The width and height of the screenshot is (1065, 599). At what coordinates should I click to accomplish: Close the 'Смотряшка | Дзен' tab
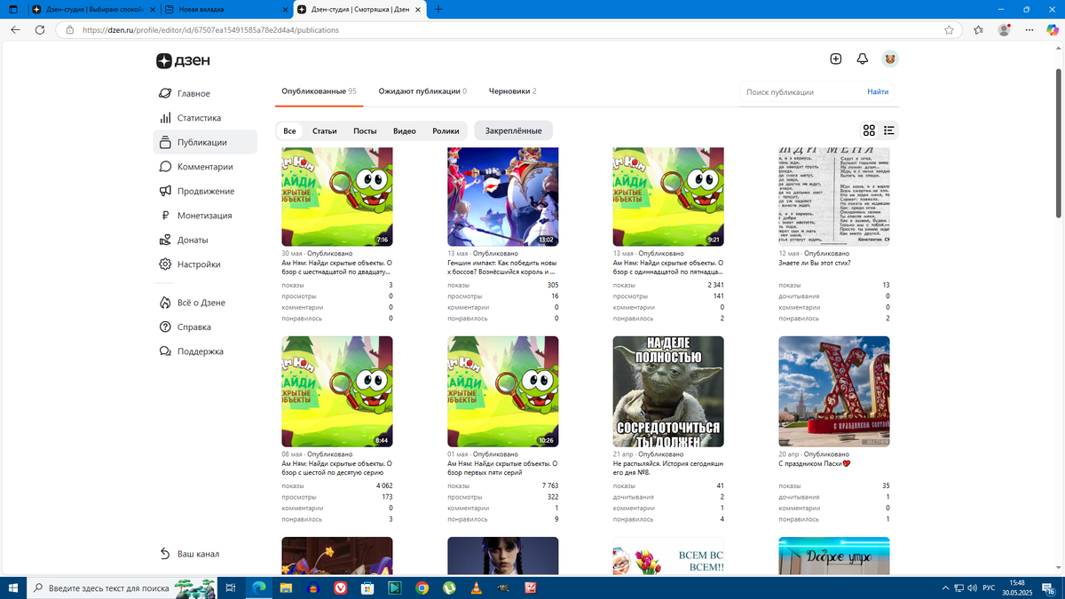tap(420, 9)
